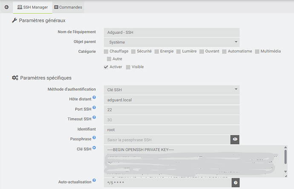Viewport: 294px width, 189px height.
Task: Tick the Sécurité category checkbox
Action: pos(133,52)
